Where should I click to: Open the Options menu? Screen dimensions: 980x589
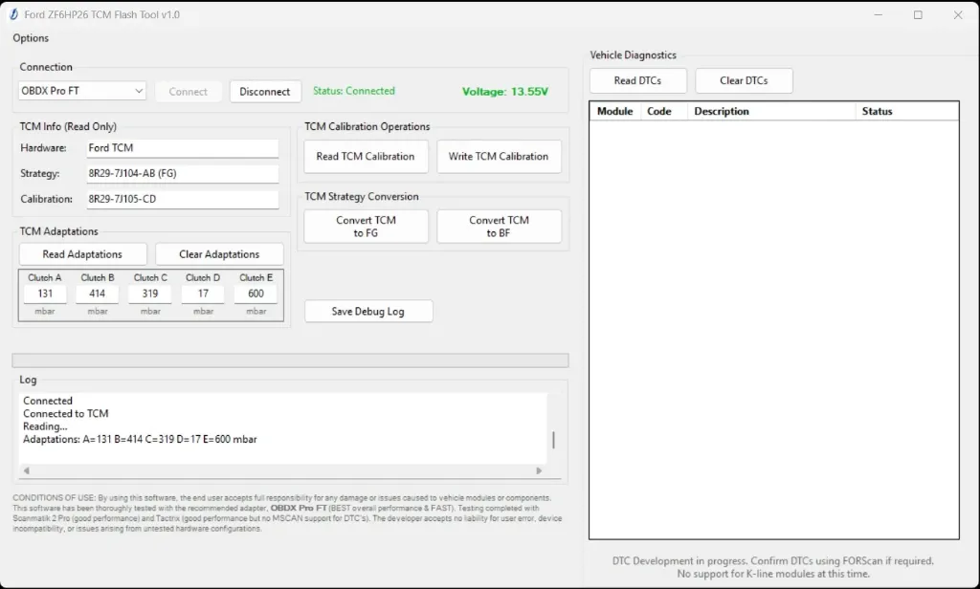click(x=31, y=38)
